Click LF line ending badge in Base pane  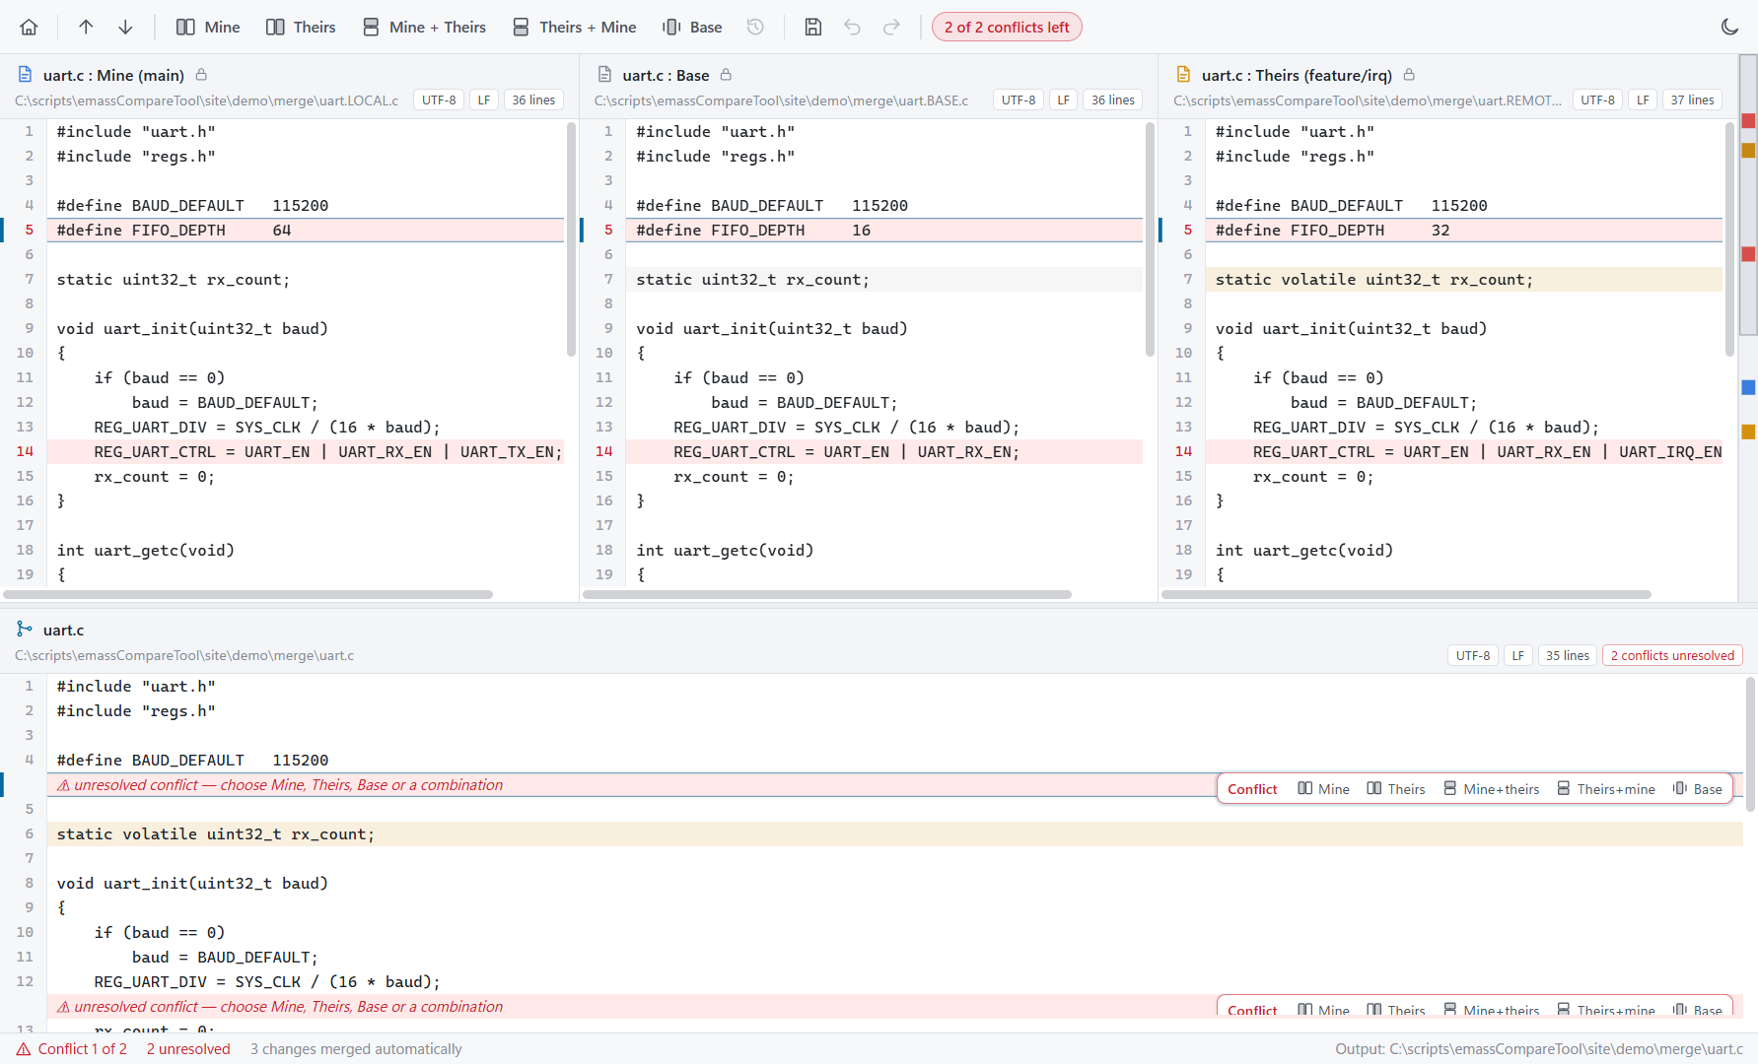click(x=1063, y=100)
